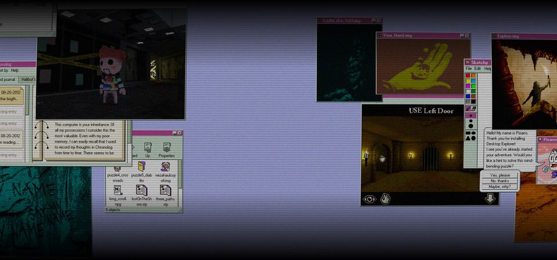The width and height of the screenshot is (557, 260).
Task: Pick the circle shape beside the triangle
Action: click(473, 138)
